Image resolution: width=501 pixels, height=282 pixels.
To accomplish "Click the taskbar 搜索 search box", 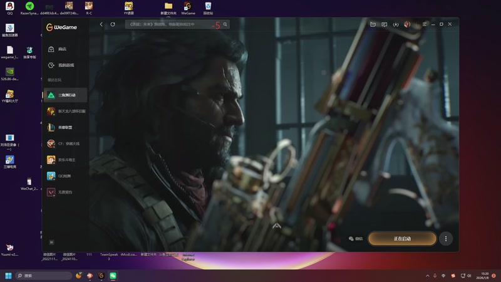I will click(43, 276).
